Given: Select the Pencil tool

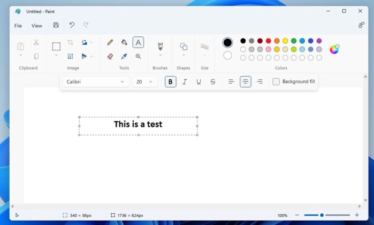Looking at the screenshot, I should tap(110, 42).
